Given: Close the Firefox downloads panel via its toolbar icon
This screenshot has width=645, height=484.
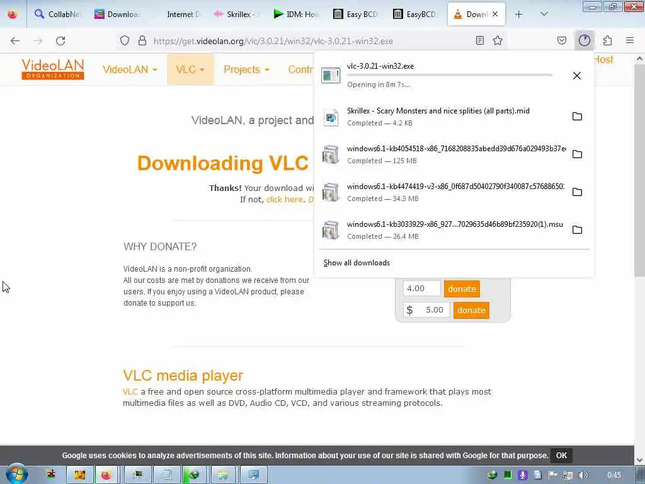Looking at the screenshot, I should click(585, 40).
